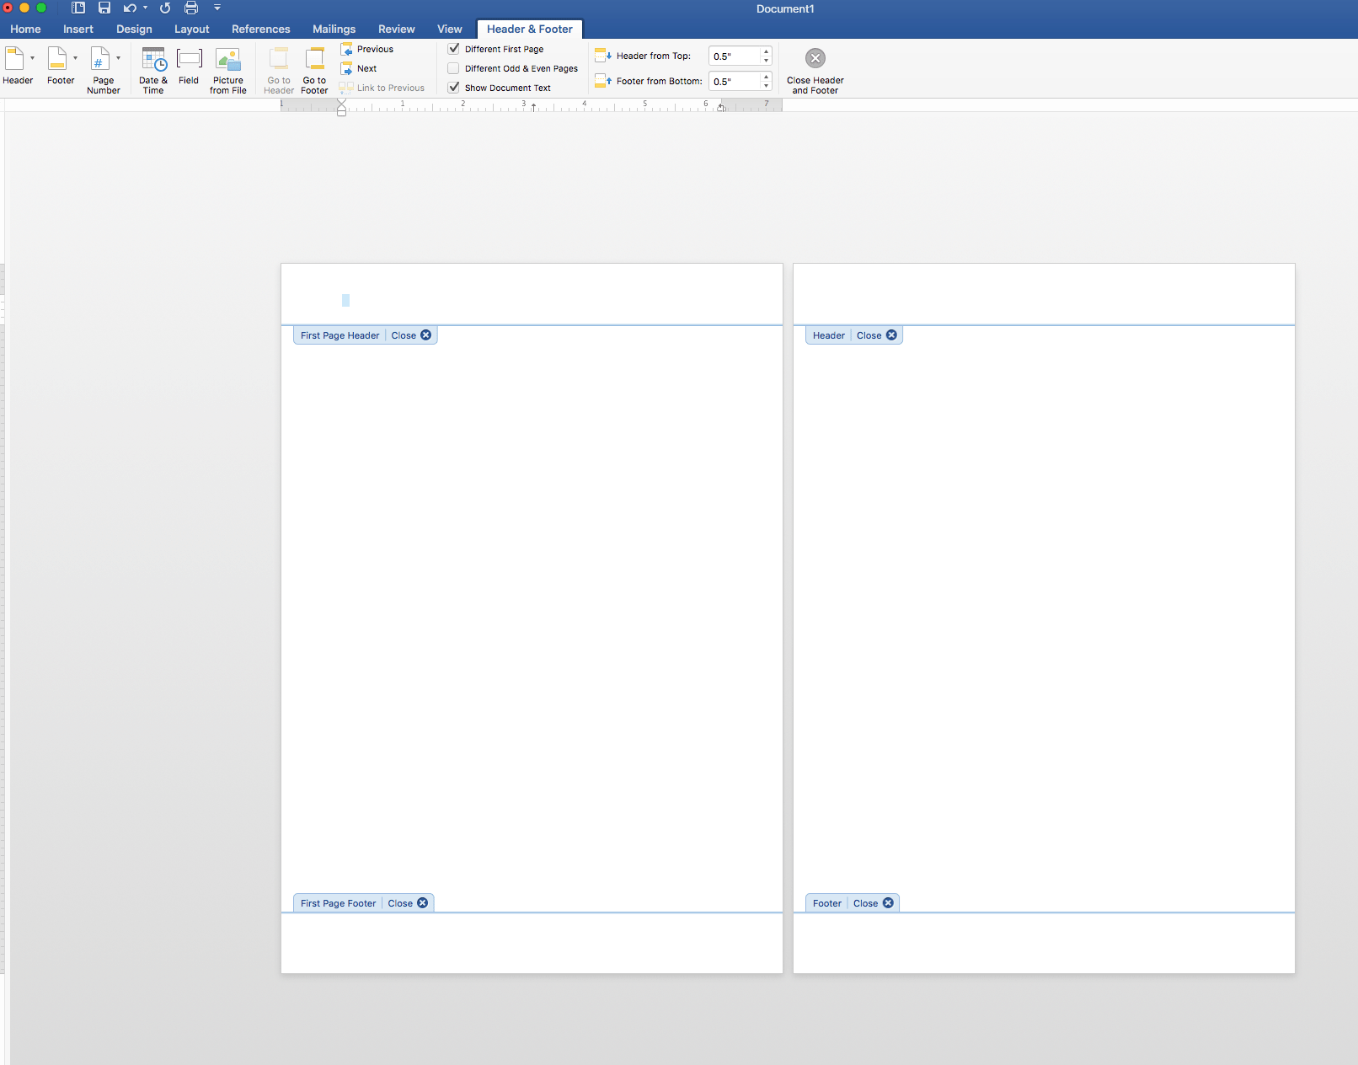Click the second page Footer label
Viewport: 1358px width, 1065px height.
(827, 903)
